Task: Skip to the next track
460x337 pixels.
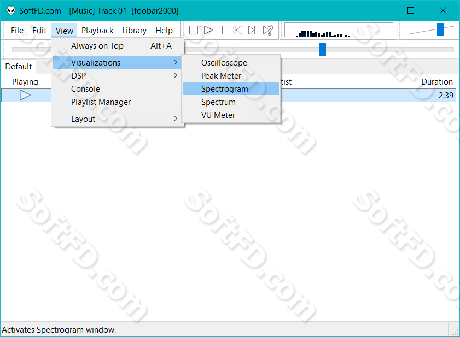Action: [x=253, y=30]
